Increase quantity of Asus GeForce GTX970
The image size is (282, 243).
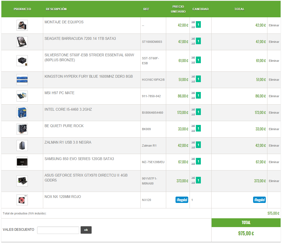coord(193,178)
